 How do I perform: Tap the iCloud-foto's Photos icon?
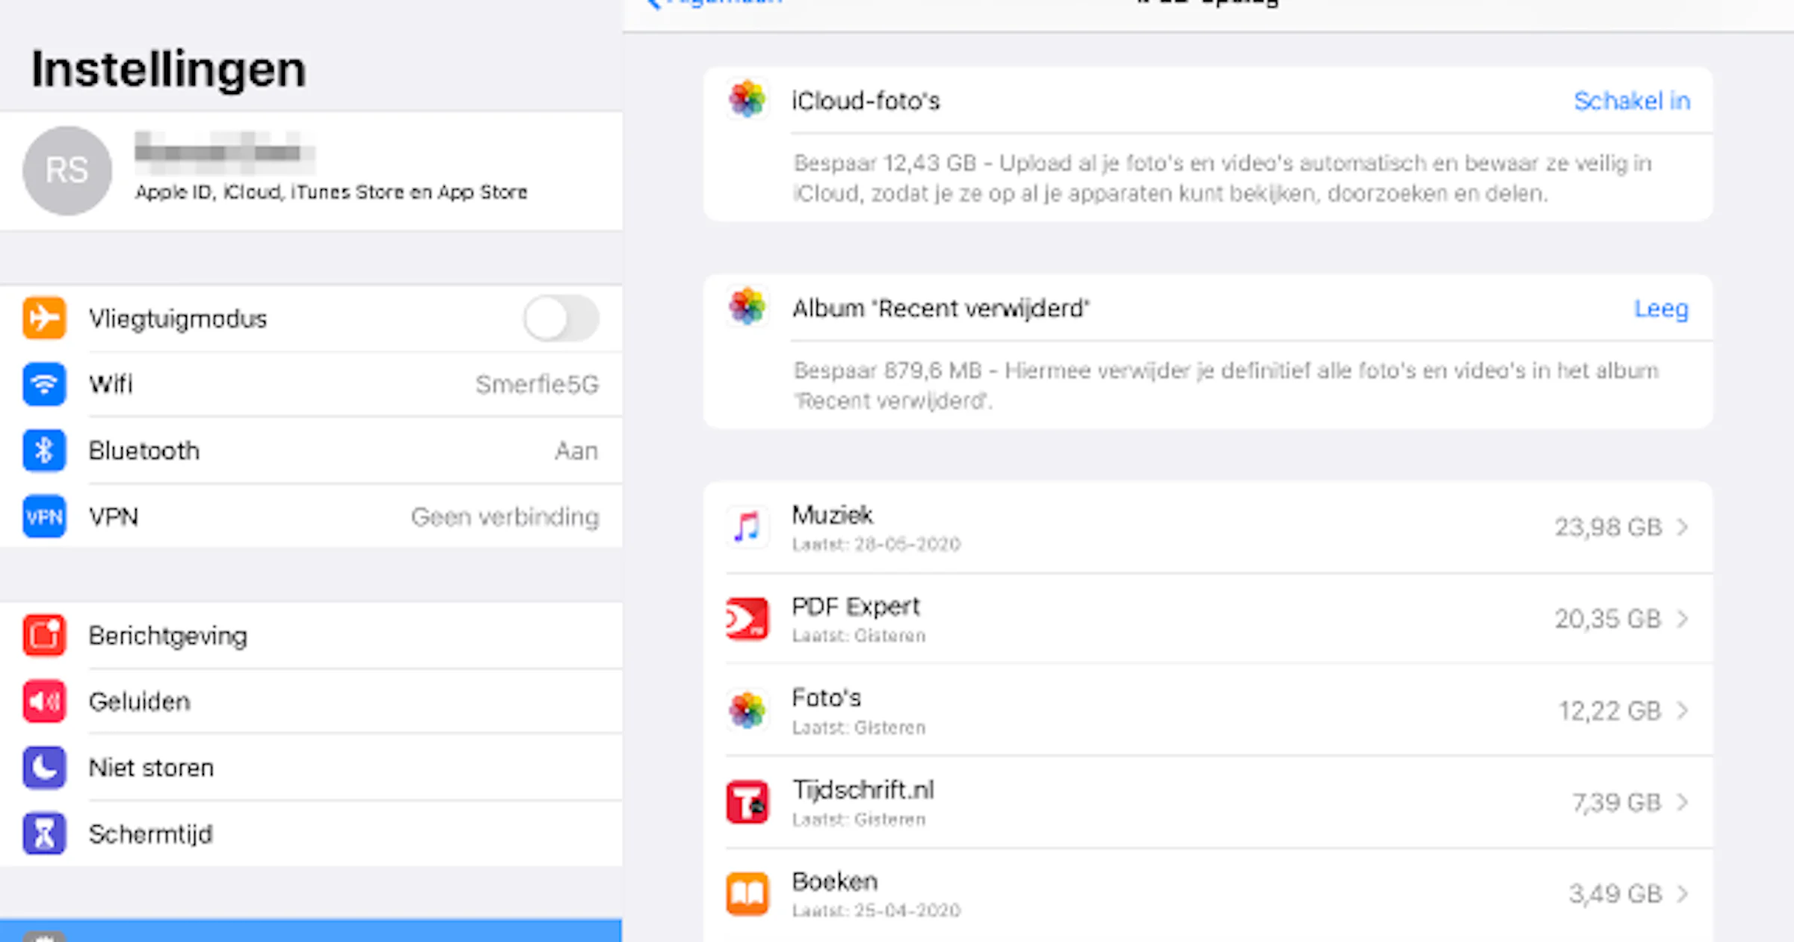tap(747, 99)
